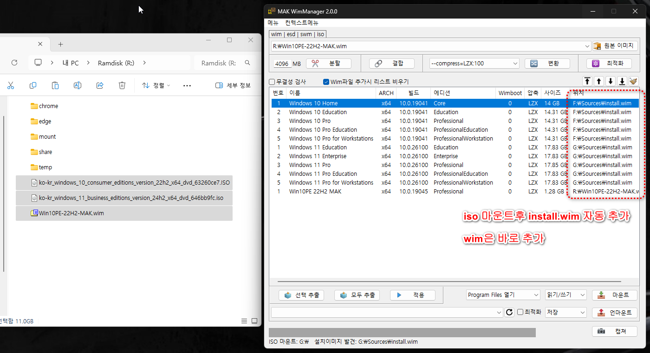Open the Explorer See more ellipsis menu
Viewport: 650px width, 353px height.
tap(187, 85)
